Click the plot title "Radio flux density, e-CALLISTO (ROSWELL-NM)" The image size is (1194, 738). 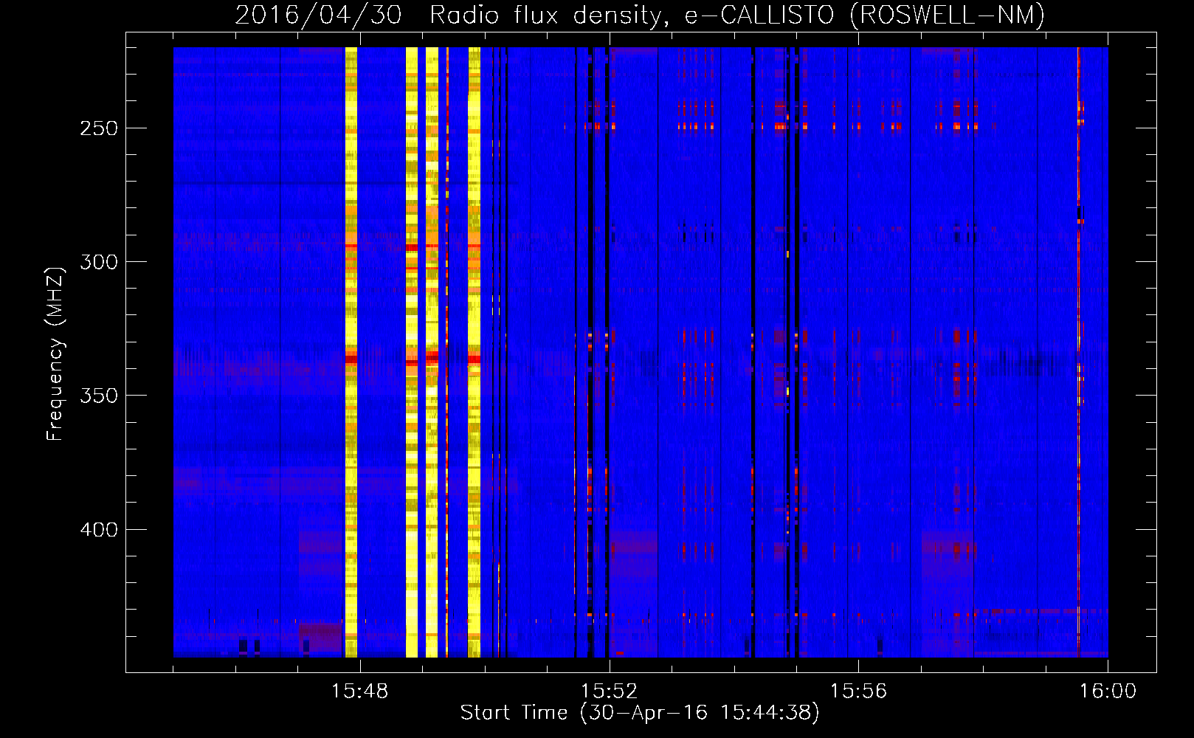[x=737, y=15]
